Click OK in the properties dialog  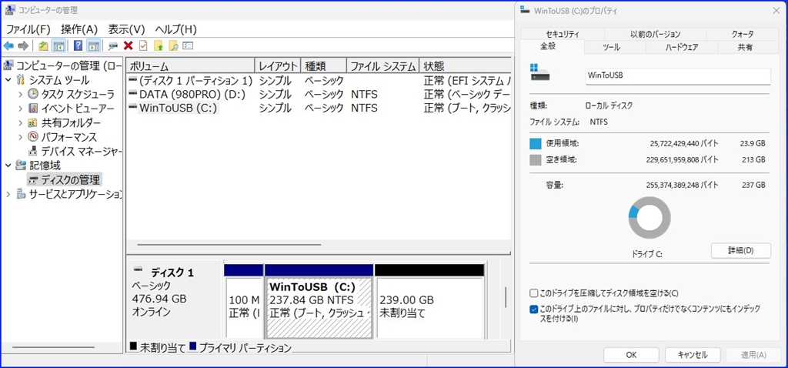[x=631, y=354]
